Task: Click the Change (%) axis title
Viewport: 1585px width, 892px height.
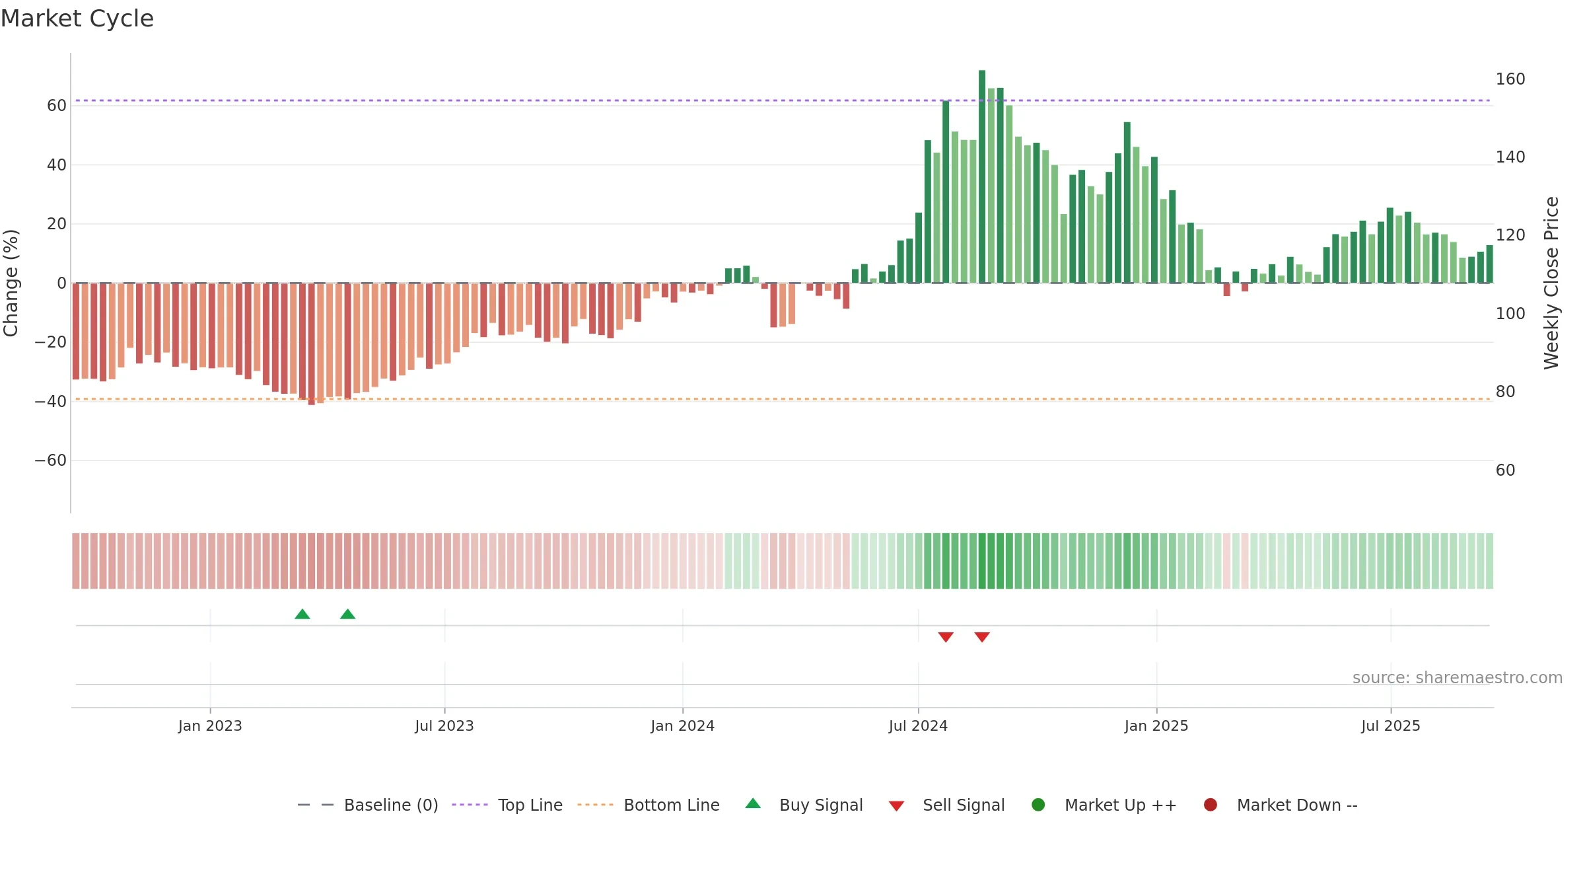Action: 11,283
